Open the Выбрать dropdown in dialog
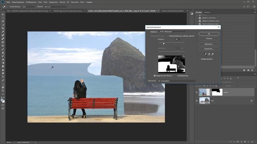The height and width of the screenshot is (144, 257). [173, 32]
